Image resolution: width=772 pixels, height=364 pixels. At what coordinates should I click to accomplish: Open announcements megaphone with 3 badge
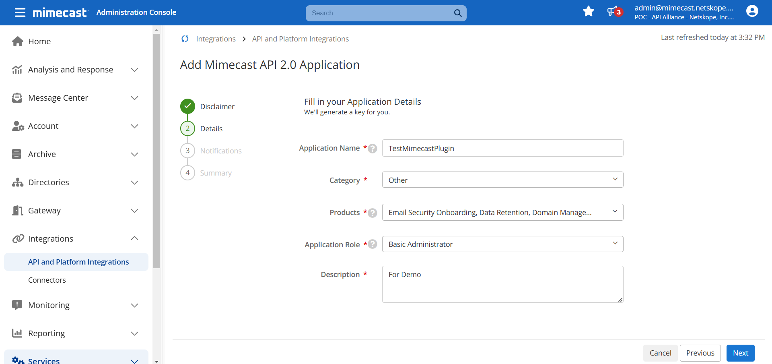tap(614, 12)
